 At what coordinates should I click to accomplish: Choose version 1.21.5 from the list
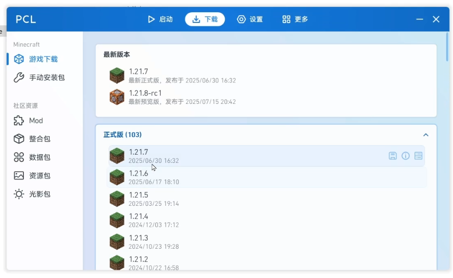coord(139,195)
